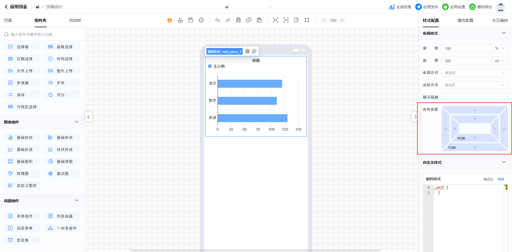Click 保存 link in 组件样式

501,179
